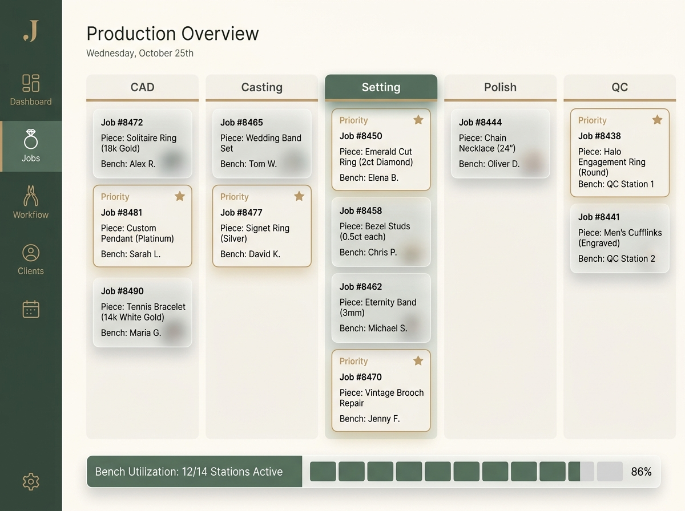Click priority star on Job #8470

point(418,360)
